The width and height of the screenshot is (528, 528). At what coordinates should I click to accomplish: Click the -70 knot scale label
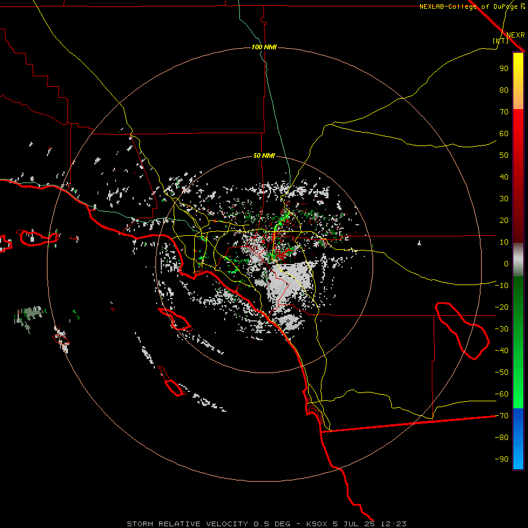502,416
